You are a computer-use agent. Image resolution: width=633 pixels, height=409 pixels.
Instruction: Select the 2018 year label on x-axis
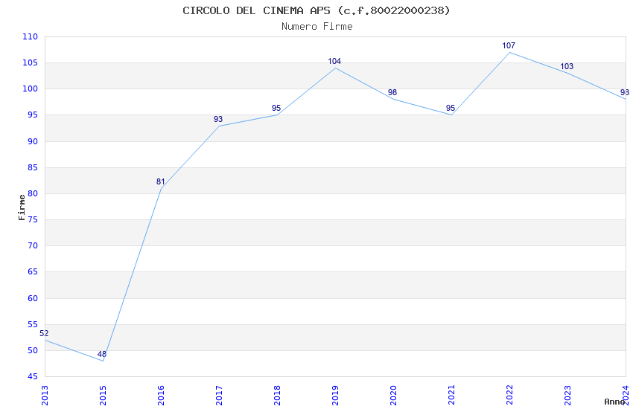[x=277, y=396]
